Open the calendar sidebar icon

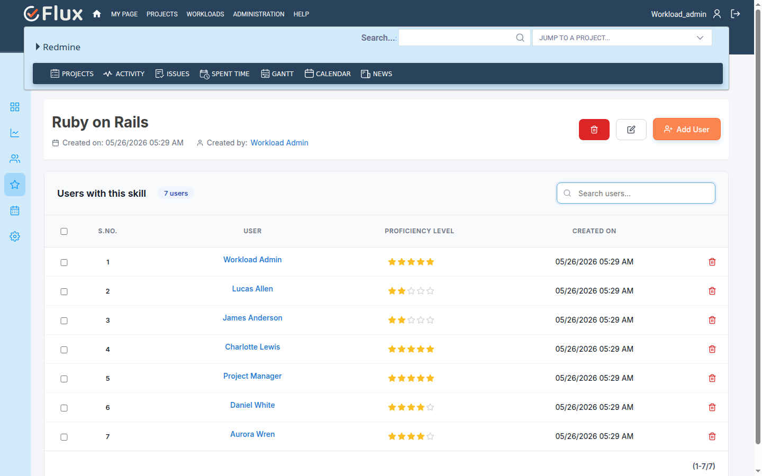15,210
